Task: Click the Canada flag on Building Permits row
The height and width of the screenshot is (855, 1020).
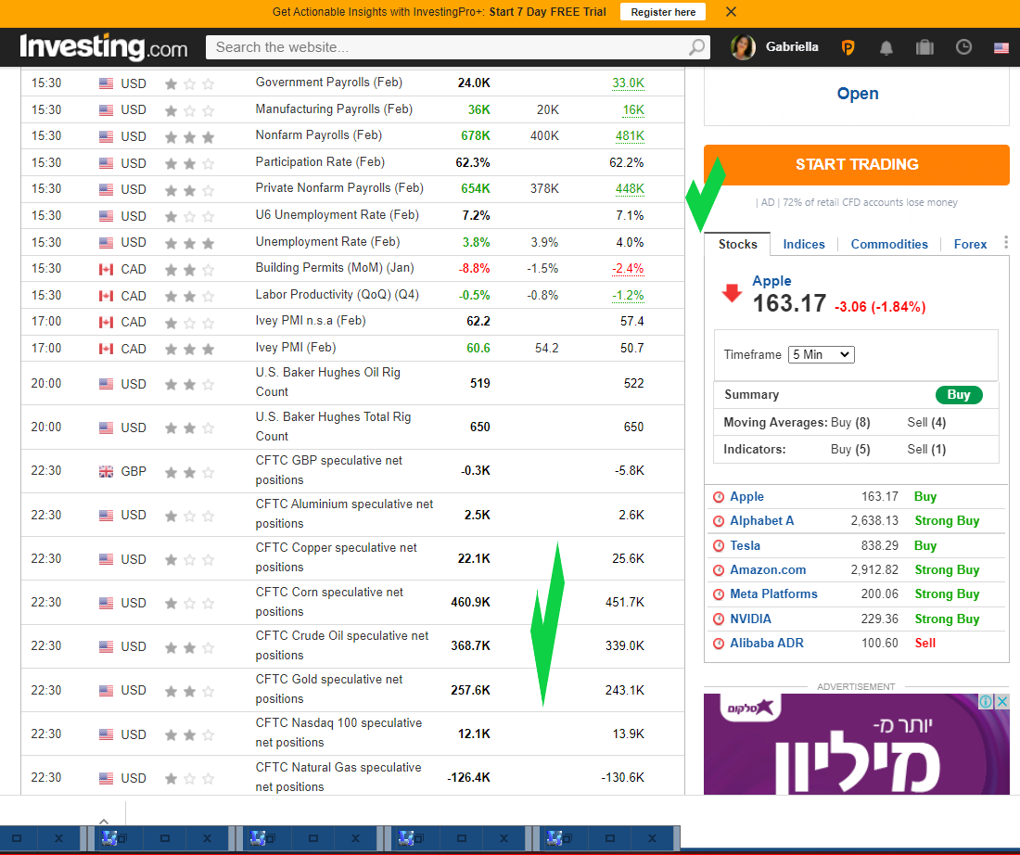Action: [106, 269]
